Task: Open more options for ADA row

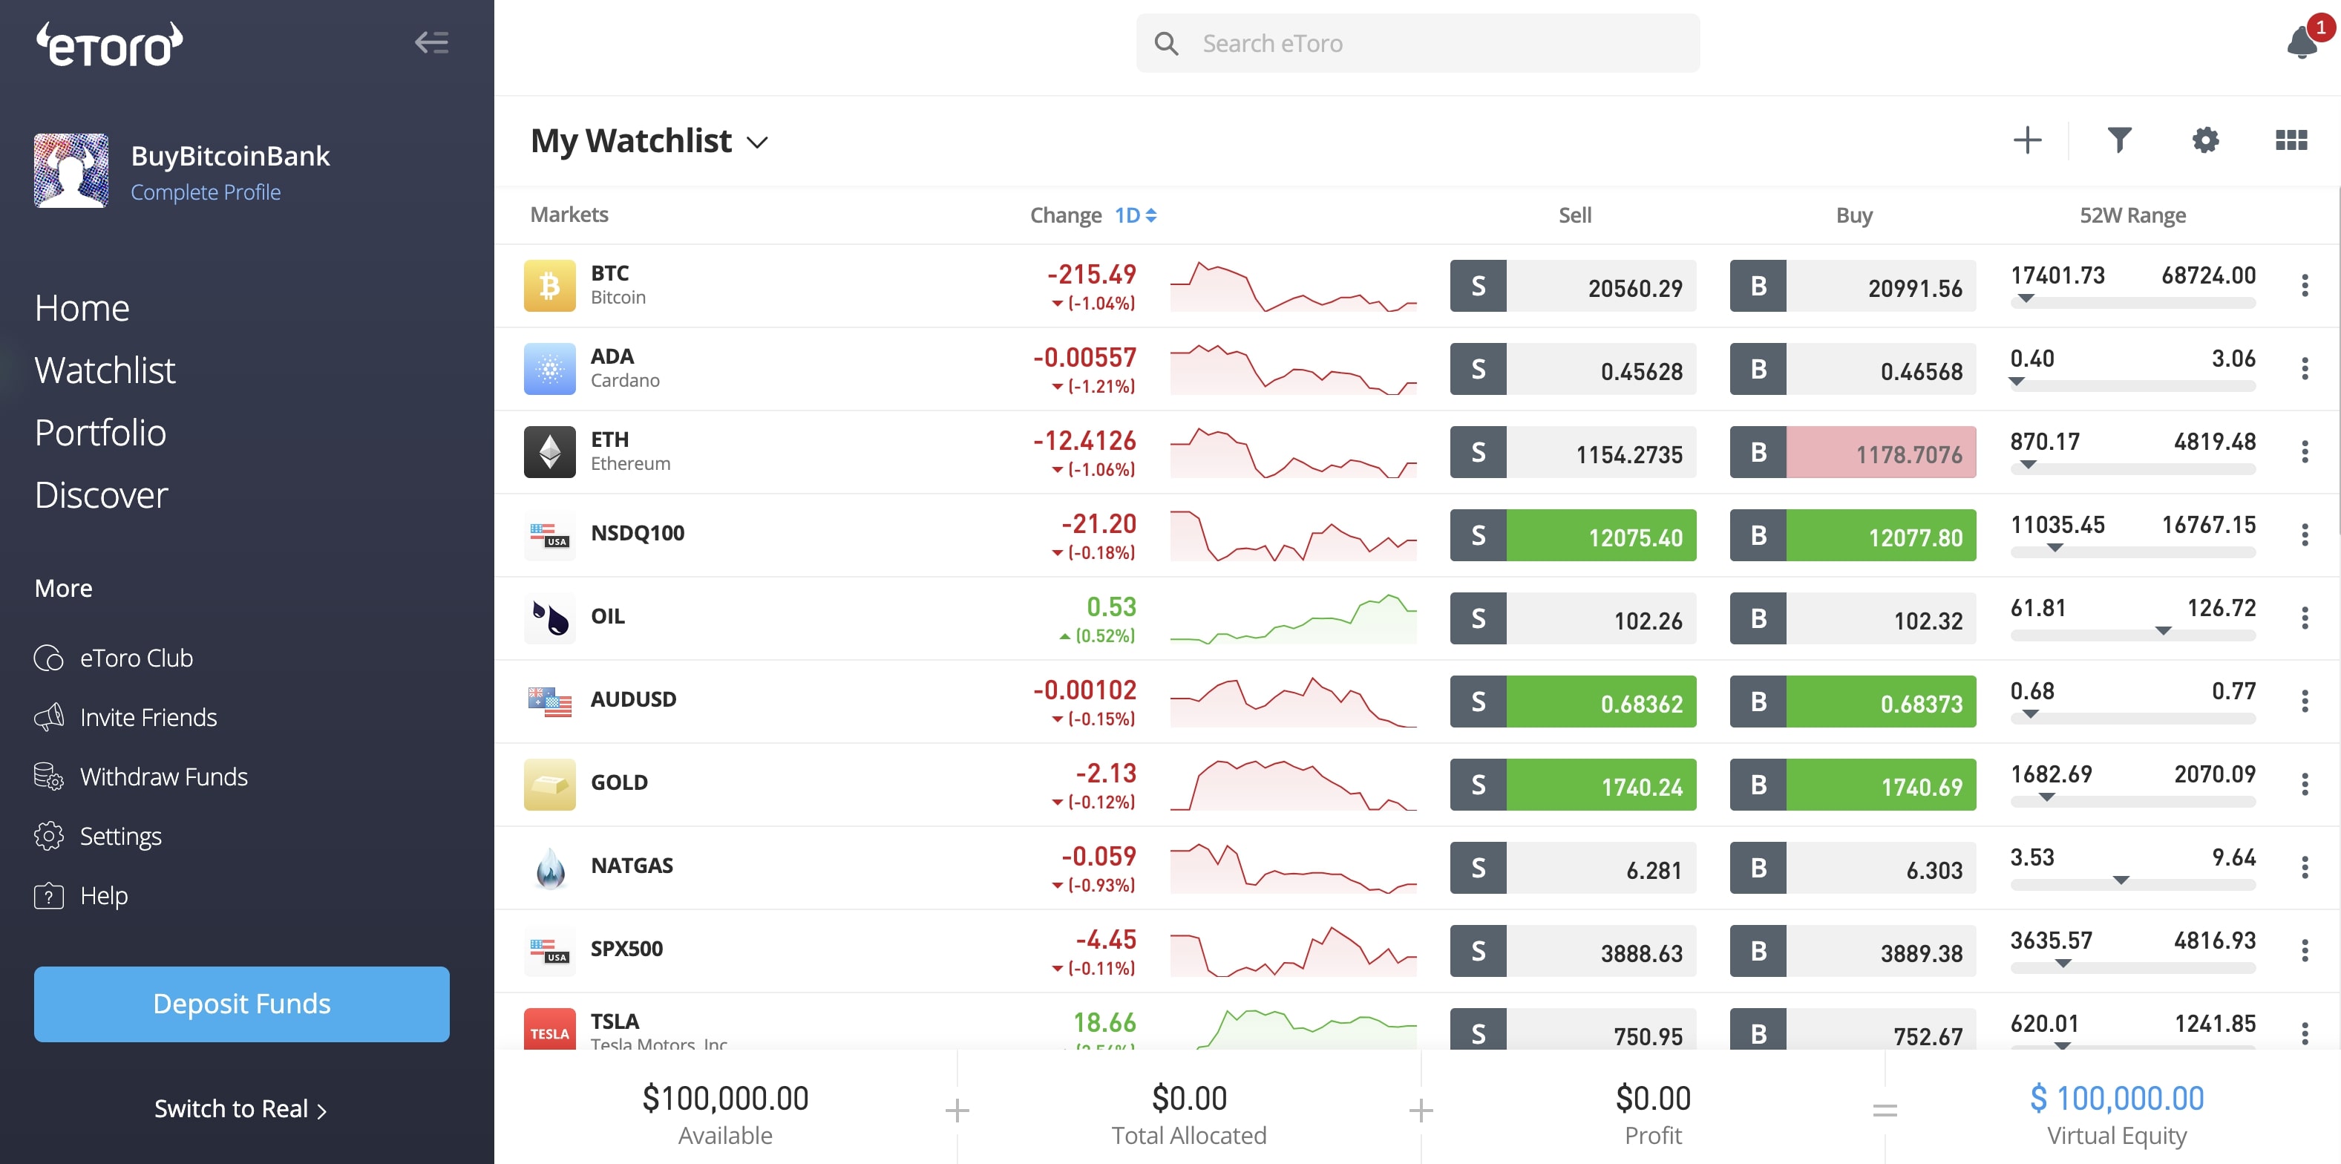Action: coord(2305,369)
